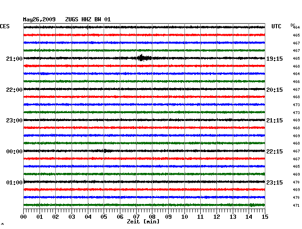Click the small event on the 00:00 trace
Viewport: 302px width, 229px height.
tap(106, 151)
